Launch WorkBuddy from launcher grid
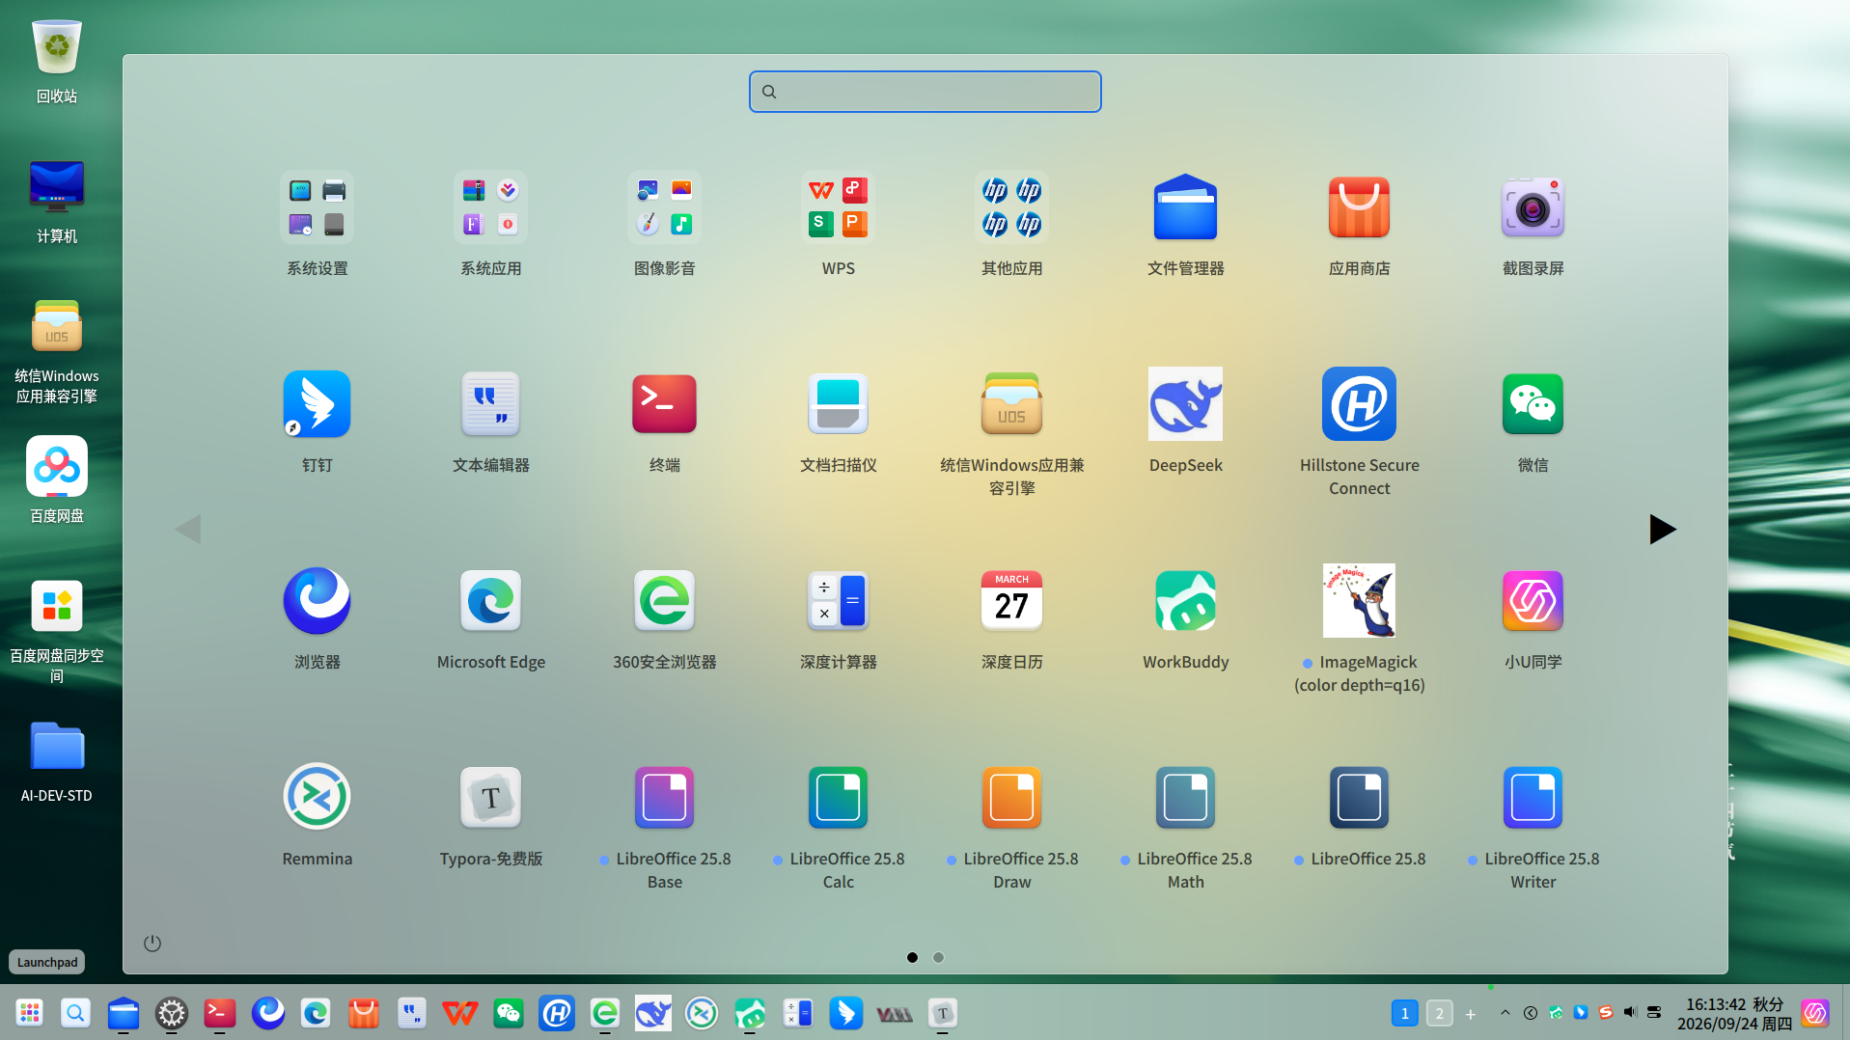 pos(1185,601)
